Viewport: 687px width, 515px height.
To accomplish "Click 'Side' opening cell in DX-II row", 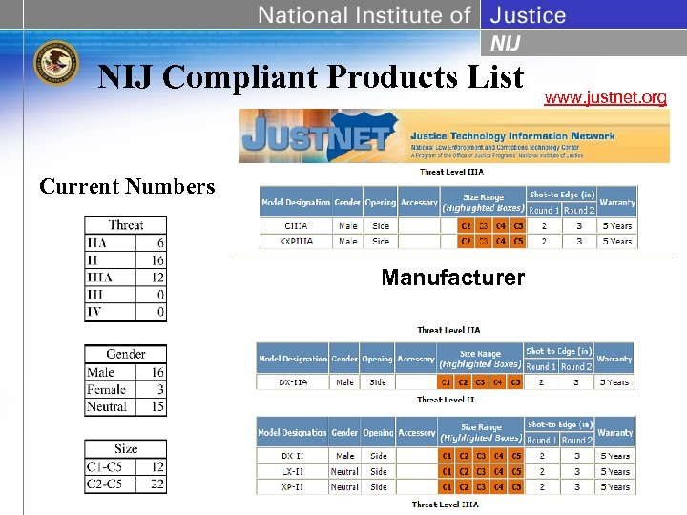I will tap(379, 456).
